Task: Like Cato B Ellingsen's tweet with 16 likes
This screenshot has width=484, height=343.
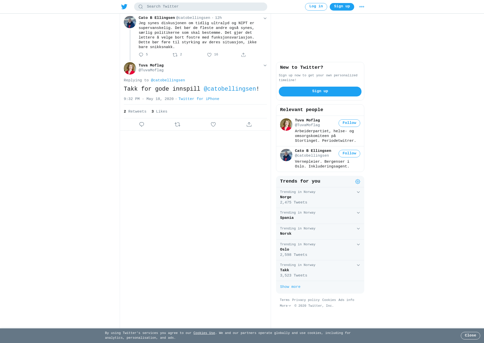Action: 209,55
